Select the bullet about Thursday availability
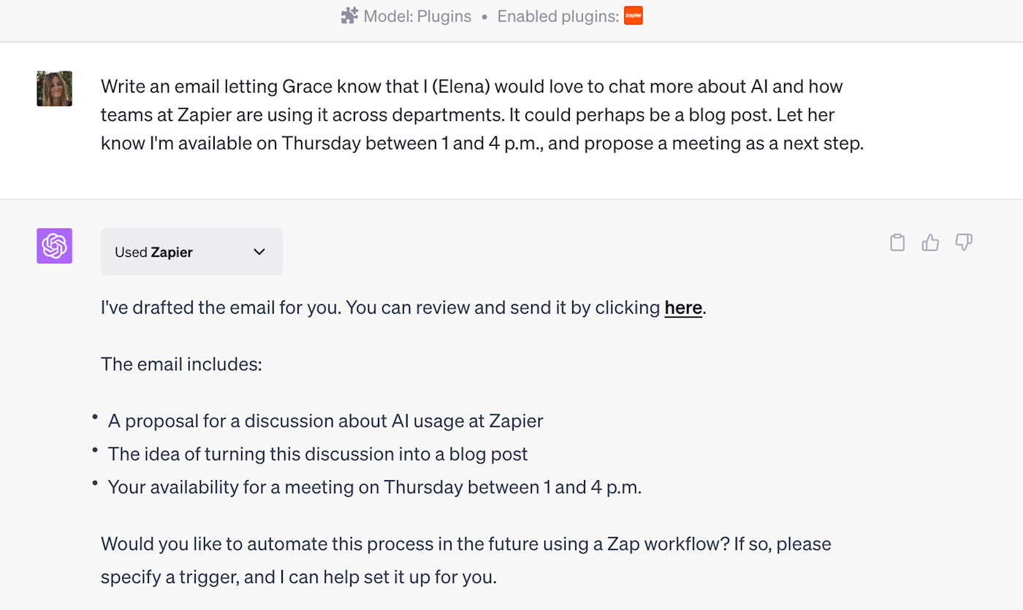 374,487
